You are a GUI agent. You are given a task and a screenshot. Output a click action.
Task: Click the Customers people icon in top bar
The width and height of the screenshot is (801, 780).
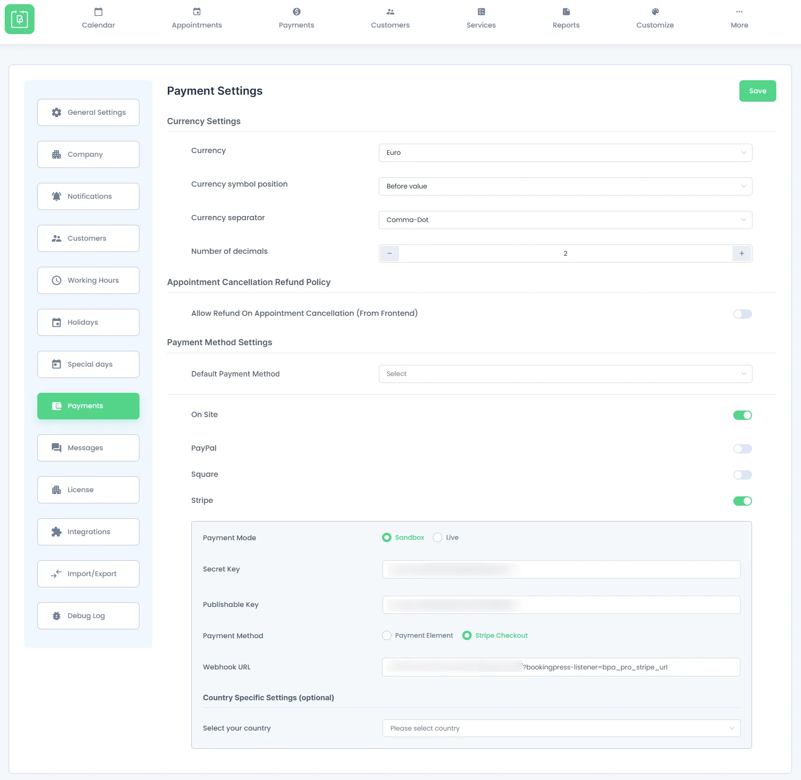pos(390,12)
